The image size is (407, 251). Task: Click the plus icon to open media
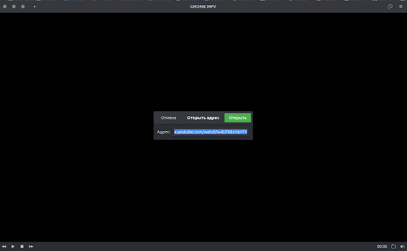34,7
